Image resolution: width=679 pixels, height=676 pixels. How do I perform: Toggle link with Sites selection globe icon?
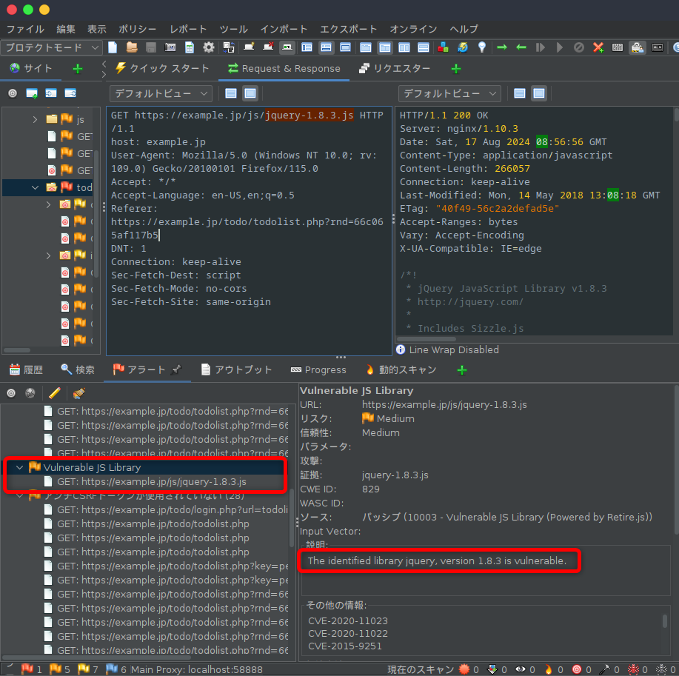pos(30,392)
